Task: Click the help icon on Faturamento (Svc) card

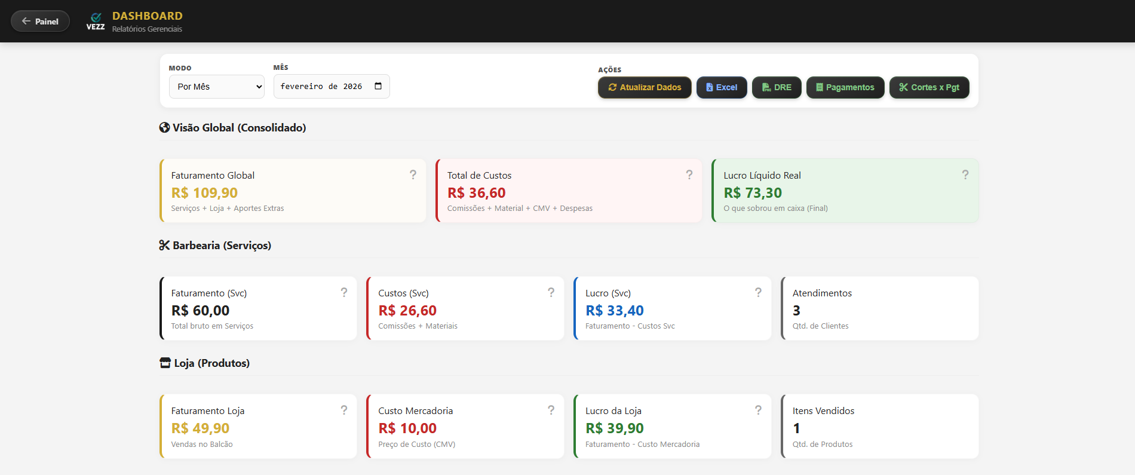Action: (343, 292)
